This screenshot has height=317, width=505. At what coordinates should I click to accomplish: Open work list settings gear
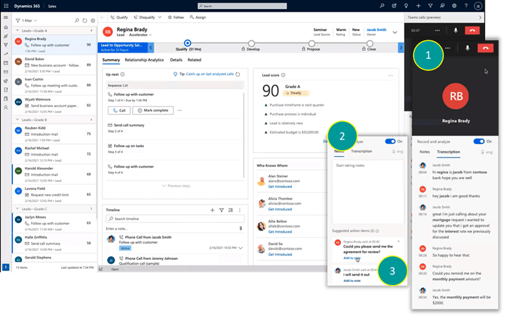click(x=93, y=21)
